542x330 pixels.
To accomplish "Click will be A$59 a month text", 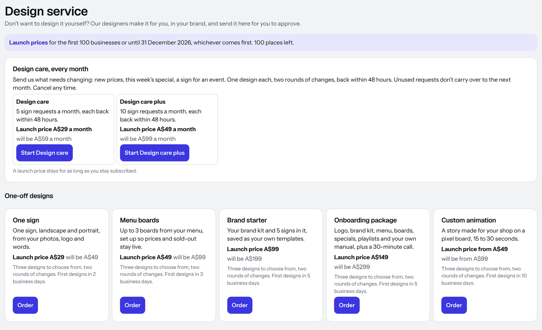I will 44,139.
